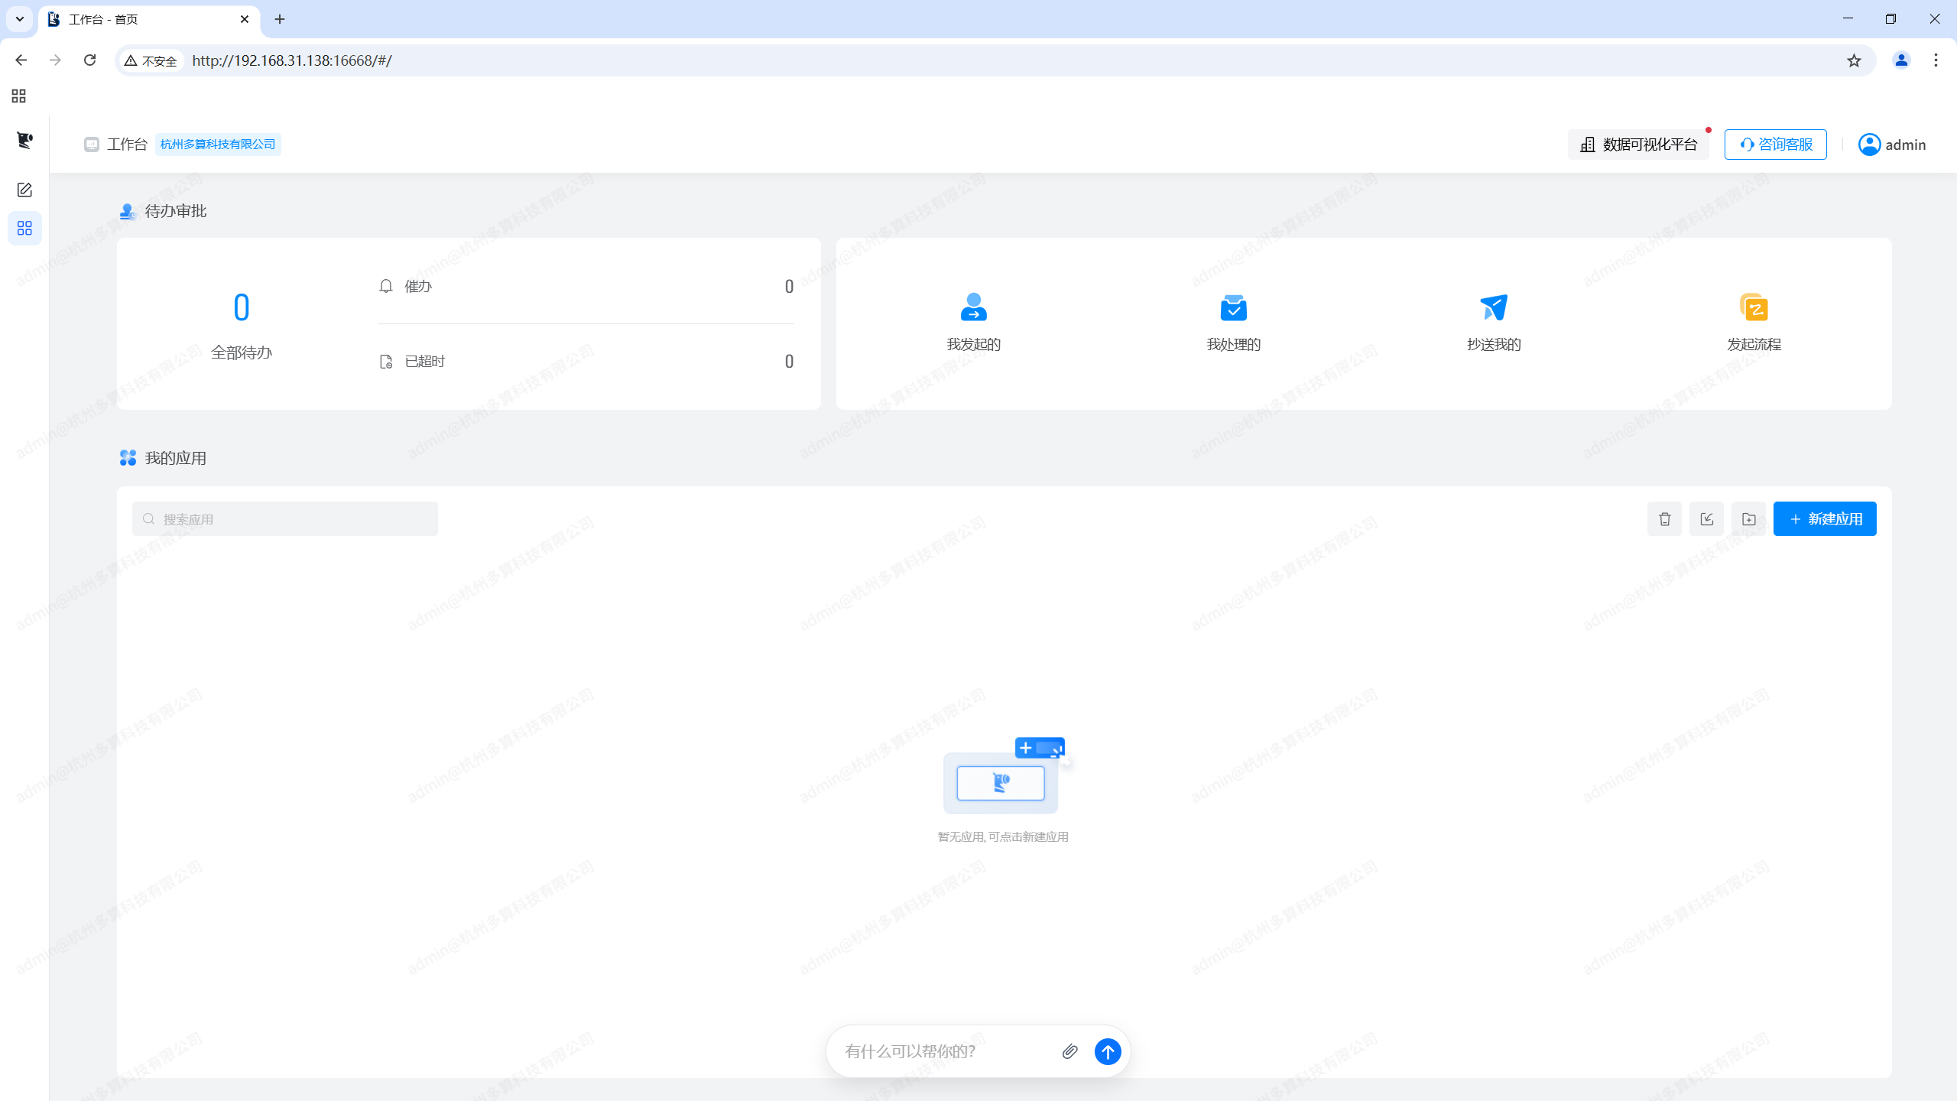Open the tab search dropdown arrow

[20, 19]
